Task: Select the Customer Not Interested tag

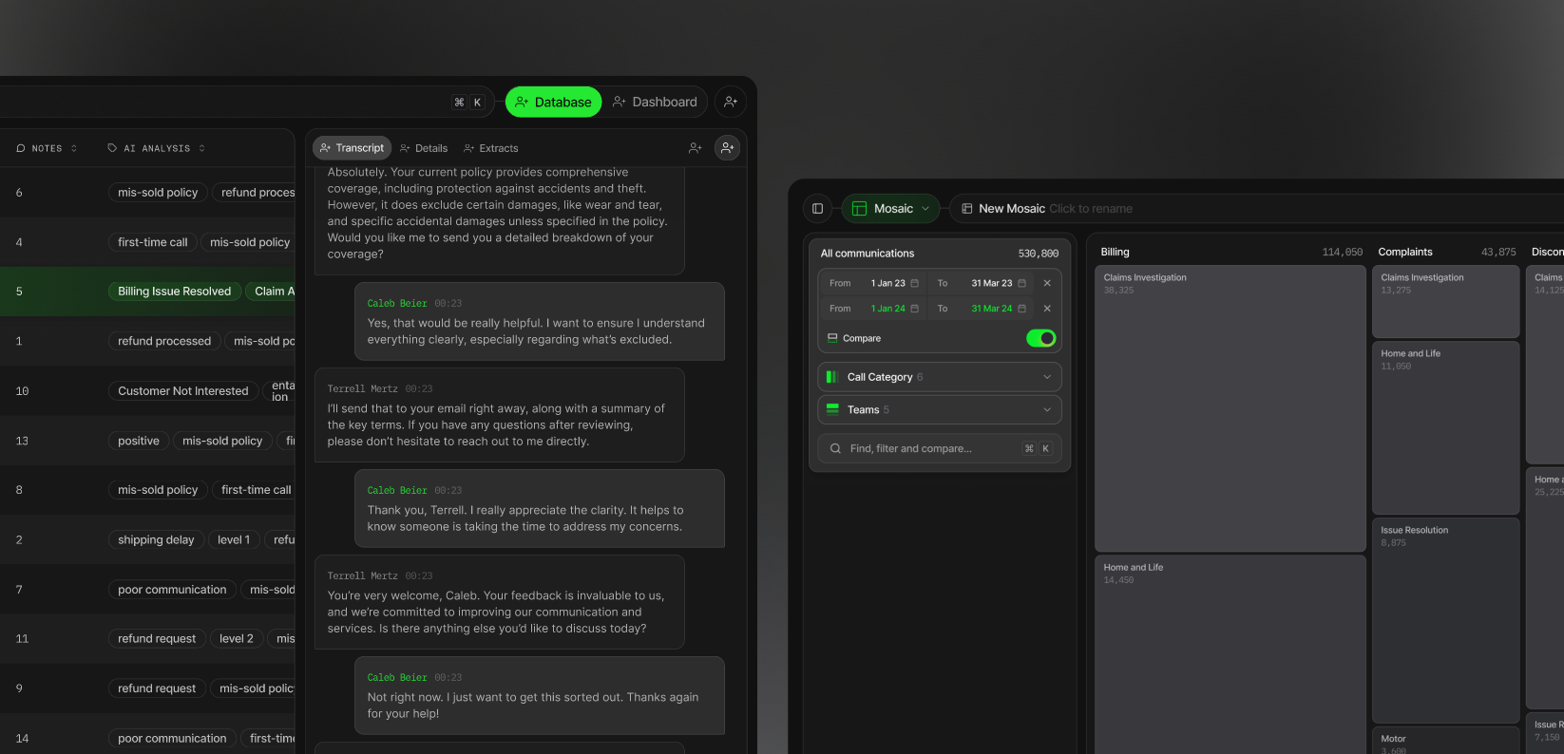Action: click(x=182, y=390)
